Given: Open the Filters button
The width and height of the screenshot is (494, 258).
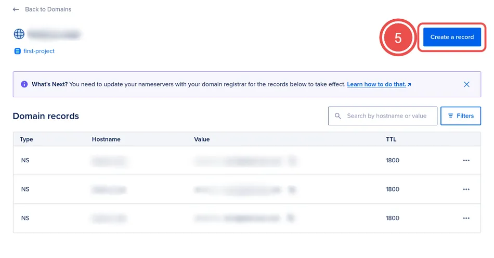Looking at the screenshot, I should [x=461, y=116].
